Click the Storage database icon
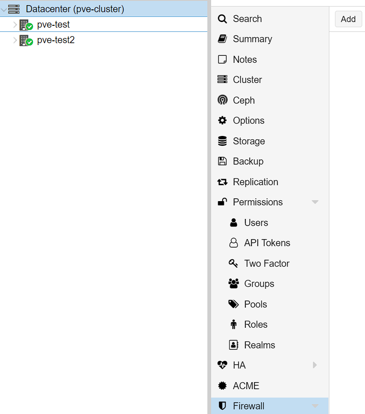 click(222, 141)
